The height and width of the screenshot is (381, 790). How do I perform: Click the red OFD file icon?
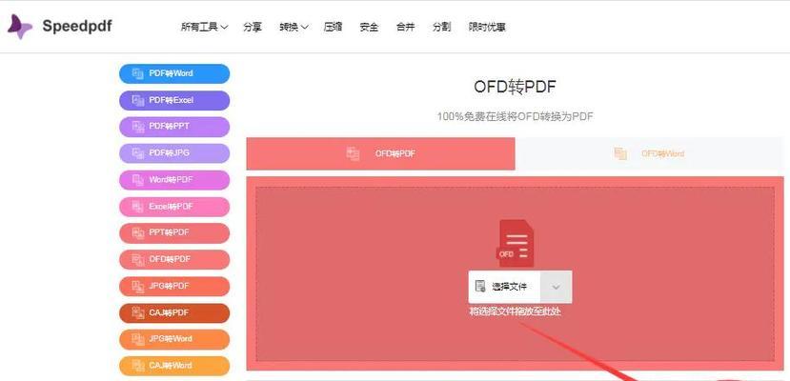pos(515,243)
